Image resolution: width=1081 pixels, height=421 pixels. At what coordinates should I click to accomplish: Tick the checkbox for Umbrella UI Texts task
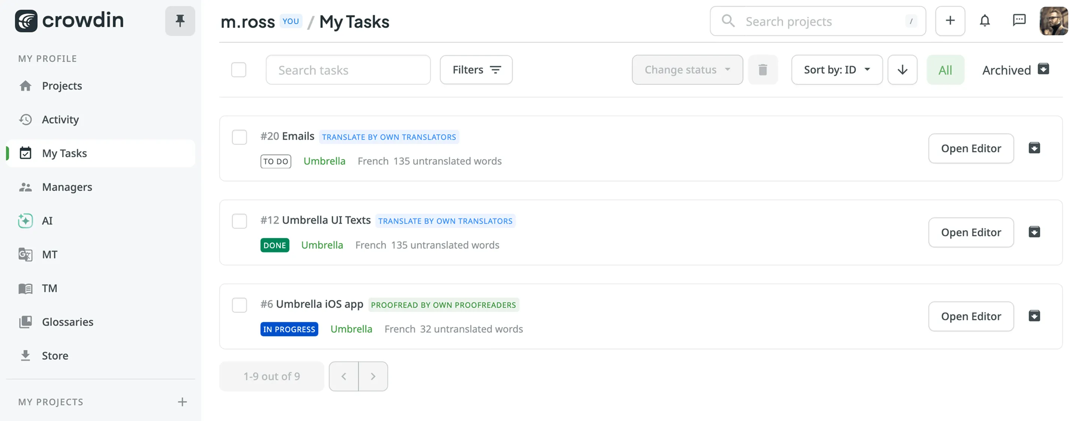[x=239, y=222]
